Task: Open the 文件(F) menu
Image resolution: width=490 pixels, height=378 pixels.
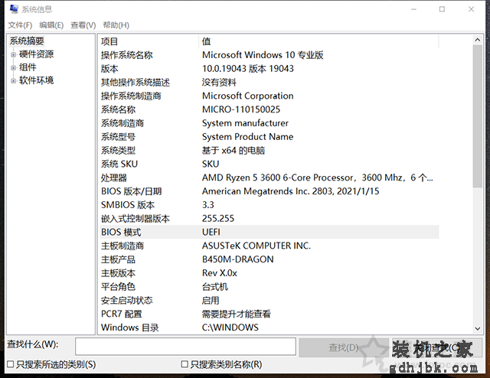Action: point(20,25)
